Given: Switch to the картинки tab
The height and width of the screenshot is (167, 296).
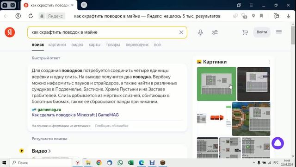Looking at the screenshot, I should pos(57,45).
